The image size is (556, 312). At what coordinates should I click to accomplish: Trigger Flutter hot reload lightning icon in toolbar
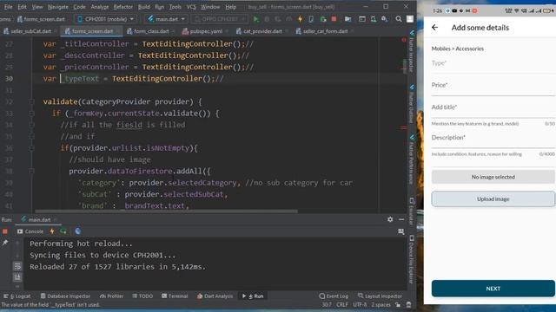[300, 19]
